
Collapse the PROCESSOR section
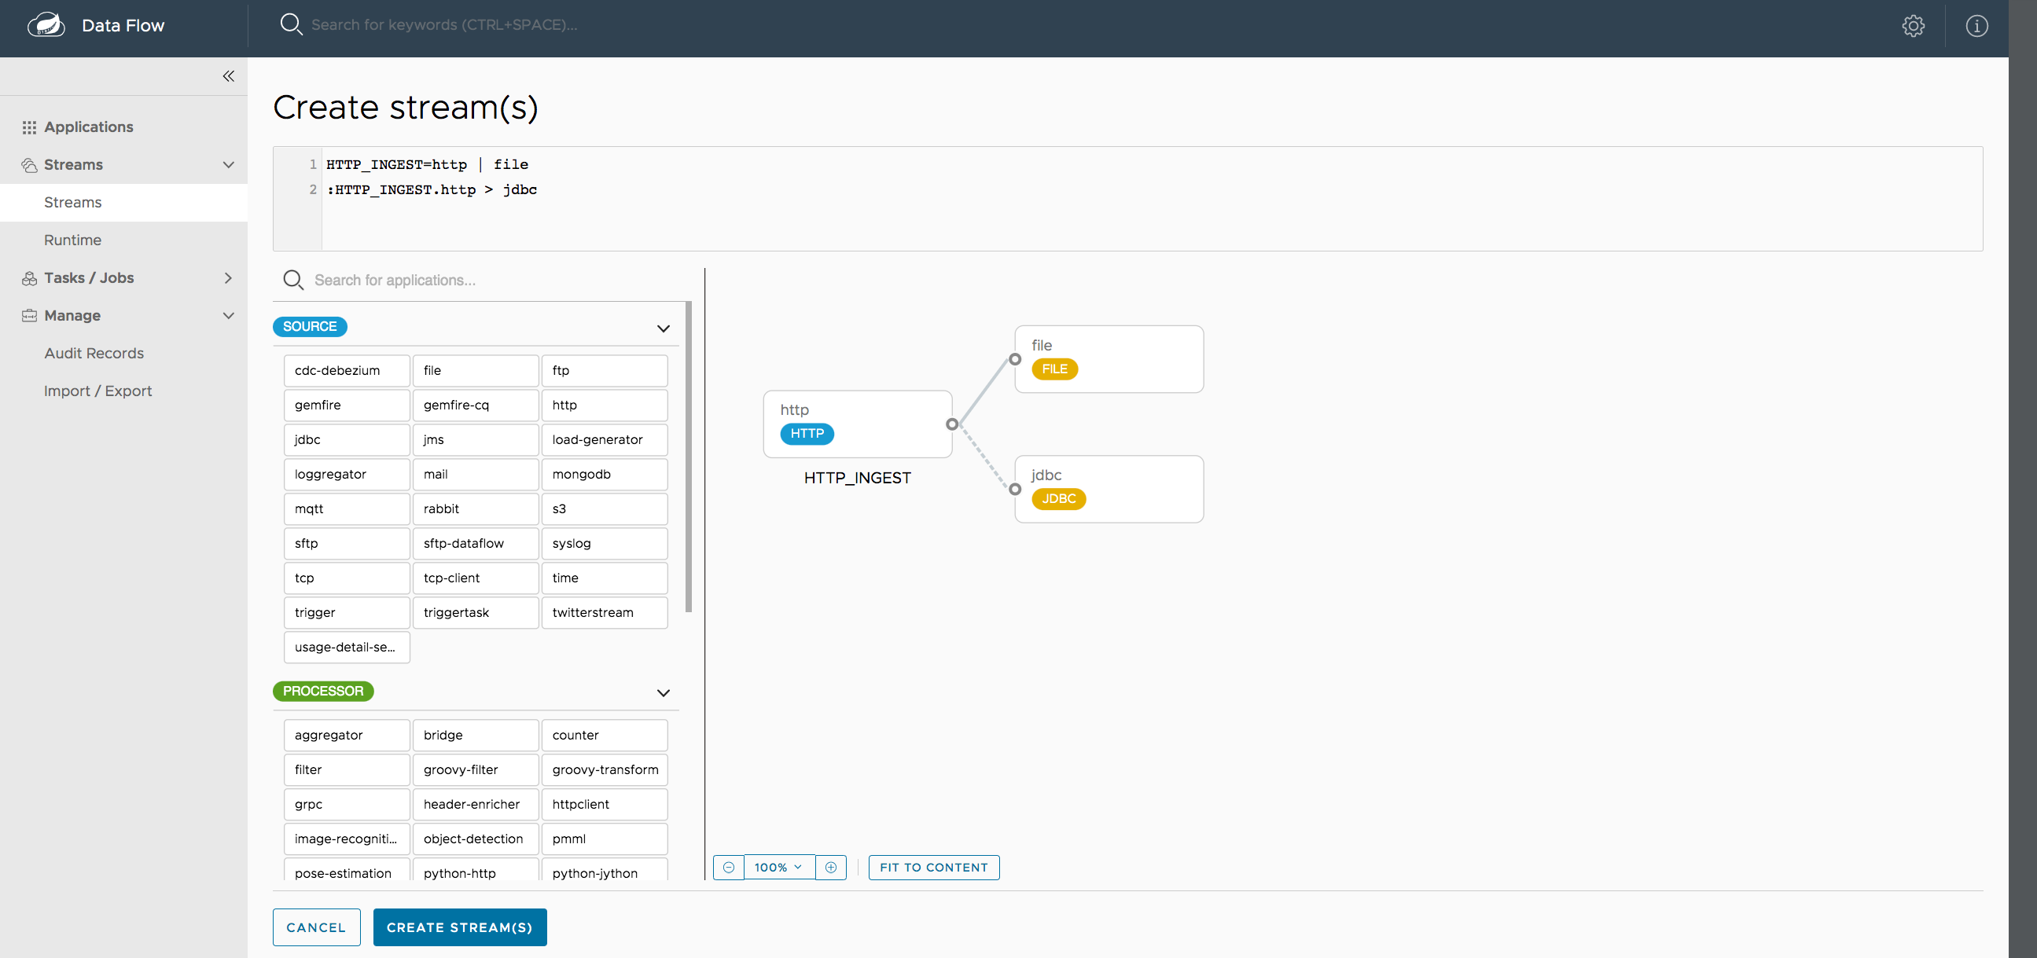pyautogui.click(x=663, y=692)
